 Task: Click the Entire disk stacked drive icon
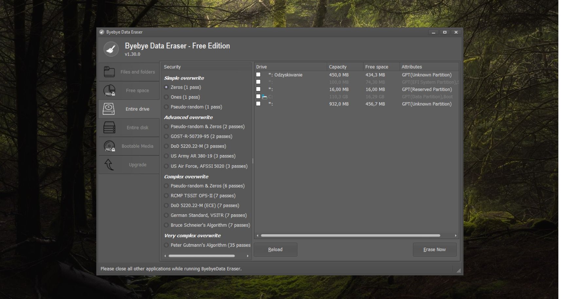[109, 127]
